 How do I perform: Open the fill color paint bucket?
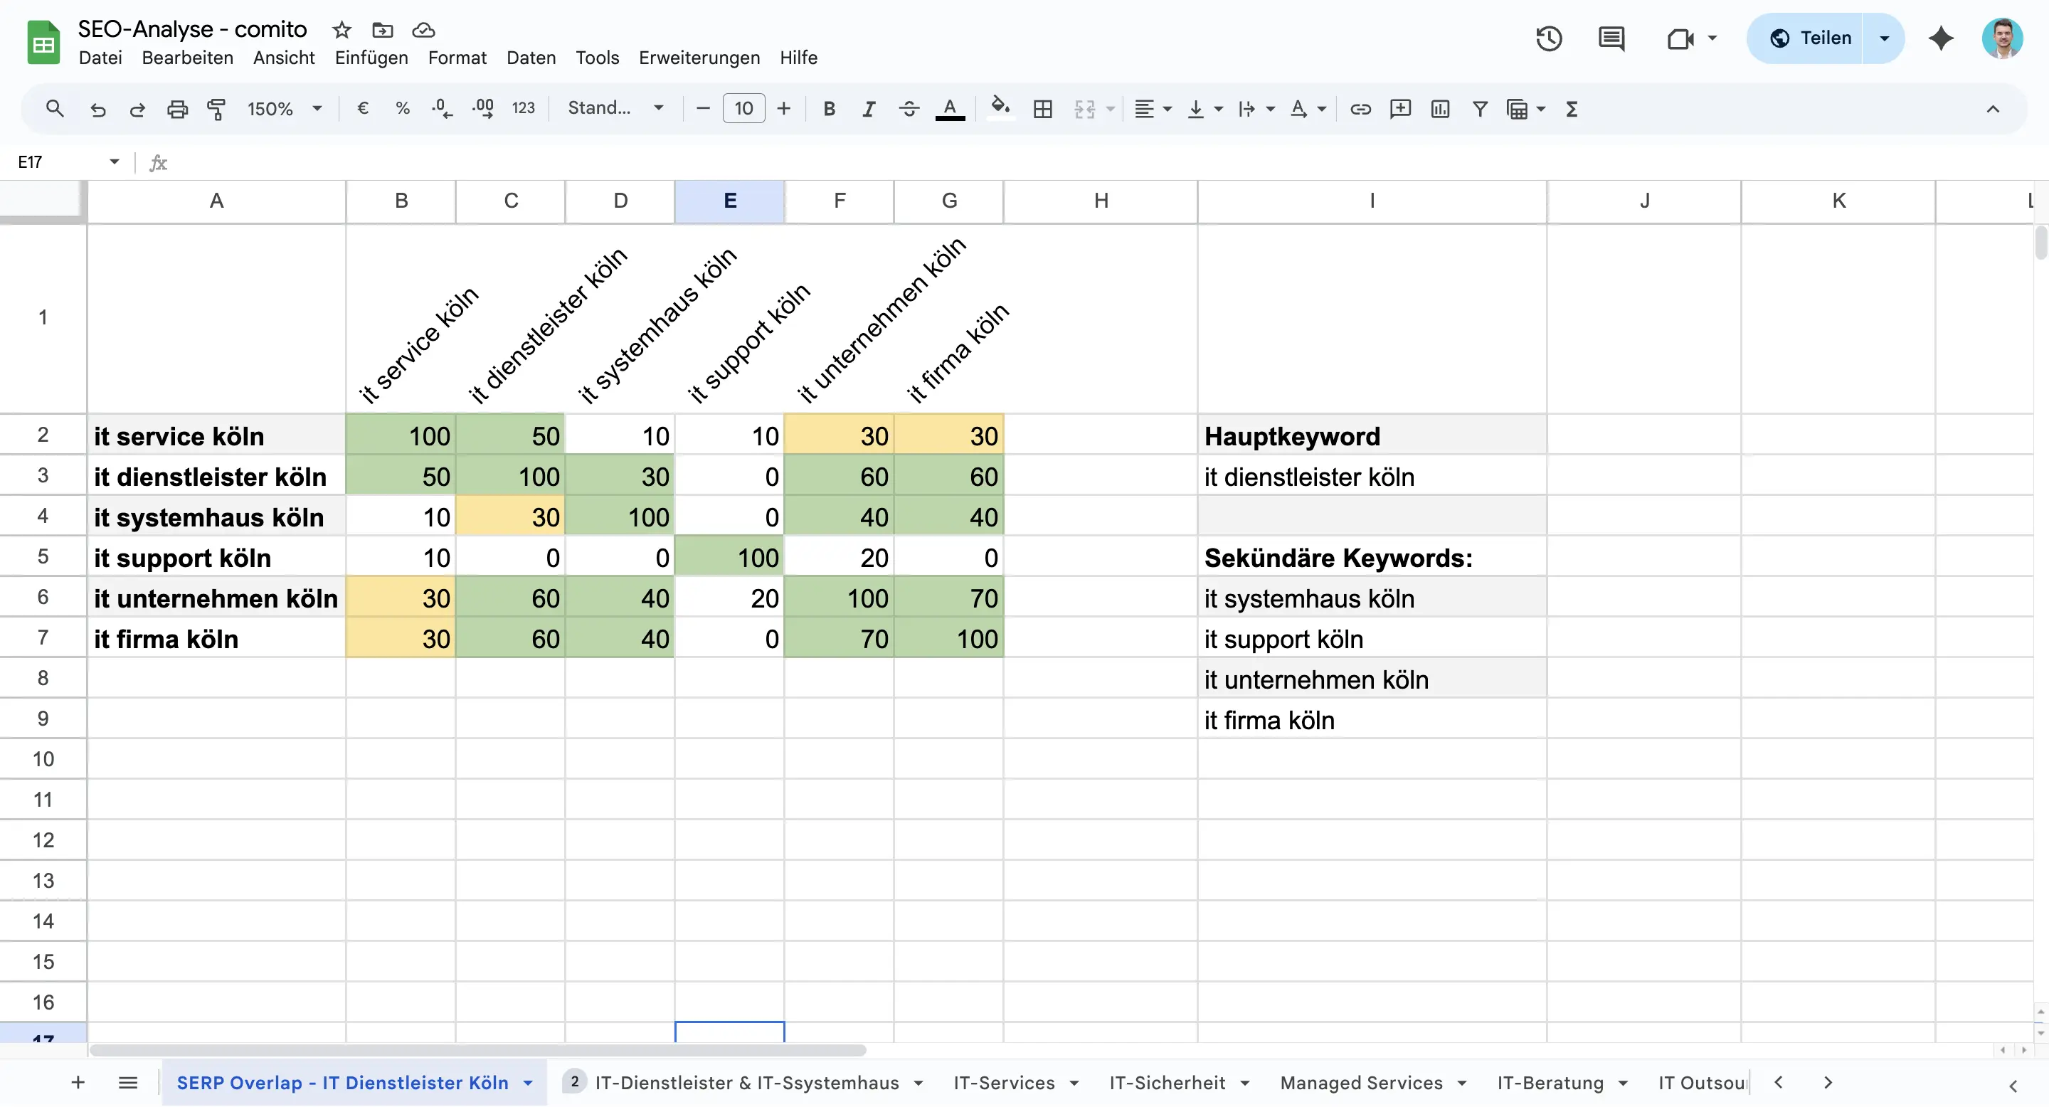[x=1000, y=107]
